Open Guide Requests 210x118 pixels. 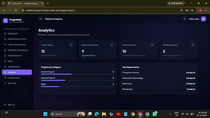pyautogui.click(x=17, y=55)
